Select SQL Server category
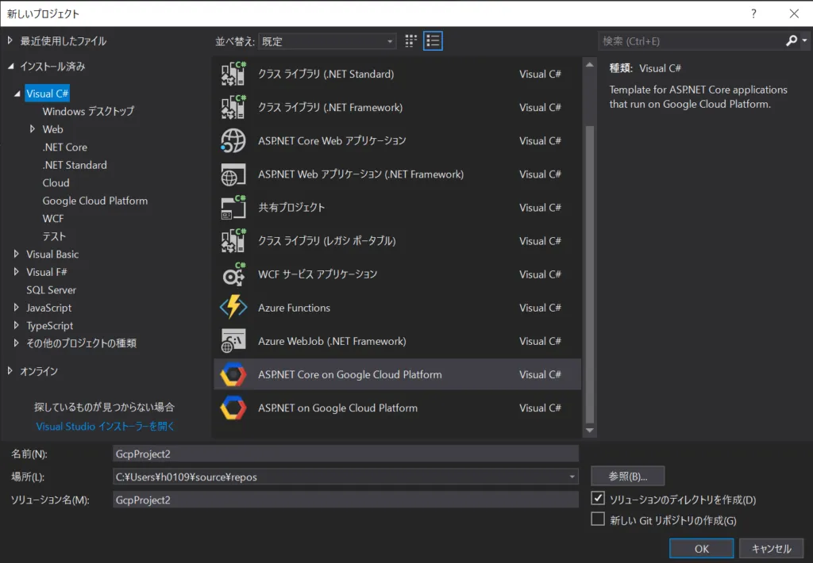The image size is (813, 563). [52, 290]
